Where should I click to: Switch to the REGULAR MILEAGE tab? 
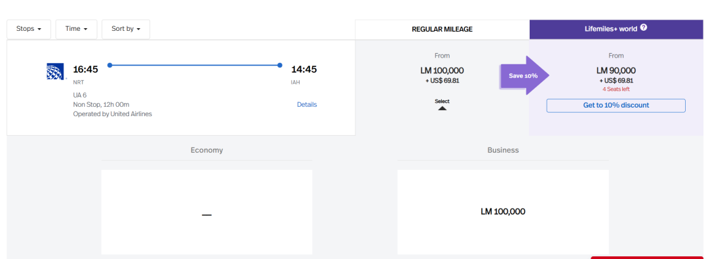pos(442,30)
